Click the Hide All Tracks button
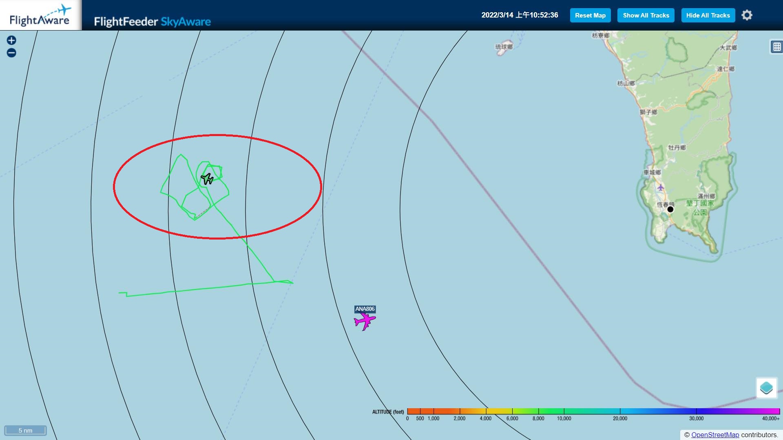The image size is (783, 440). (708, 15)
